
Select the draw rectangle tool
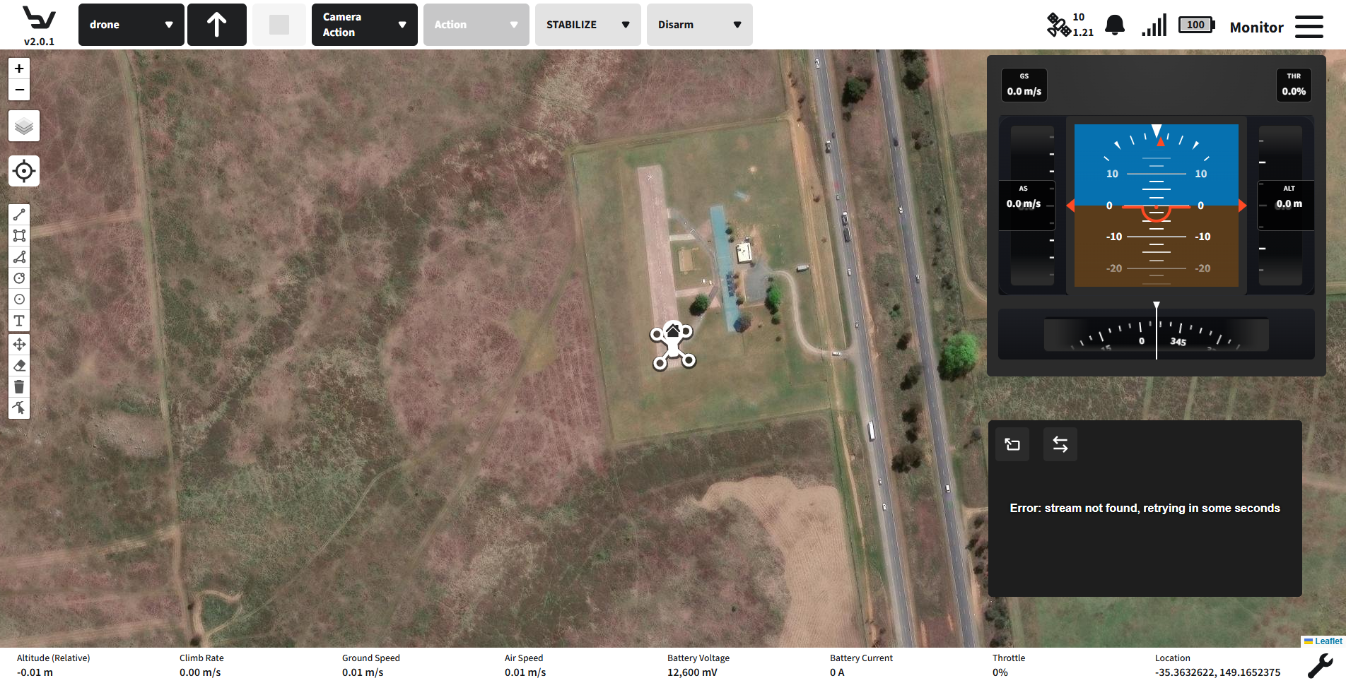click(19, 236)
